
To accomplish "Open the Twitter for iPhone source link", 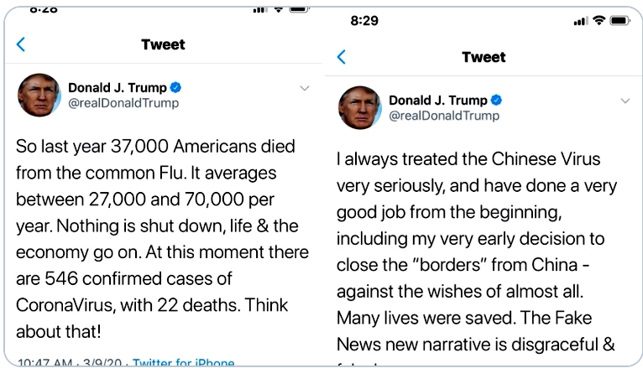I will click(183, 362).
